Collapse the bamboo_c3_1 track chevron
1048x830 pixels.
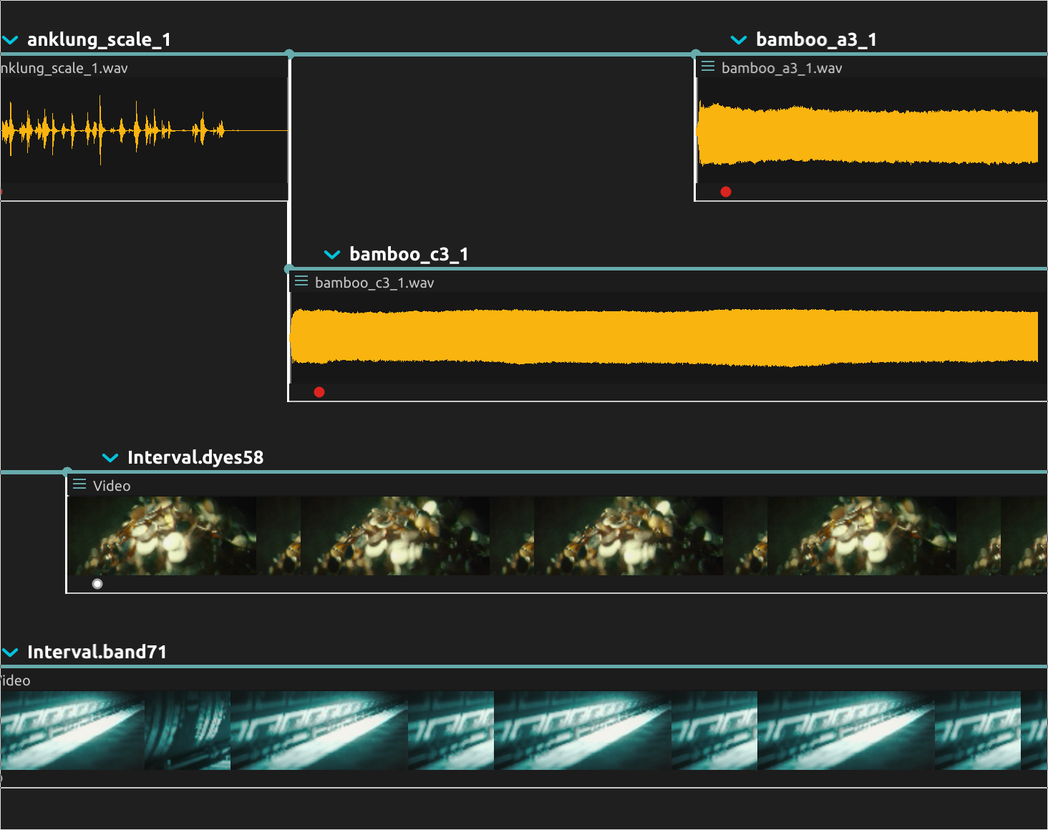pos(331,255)
